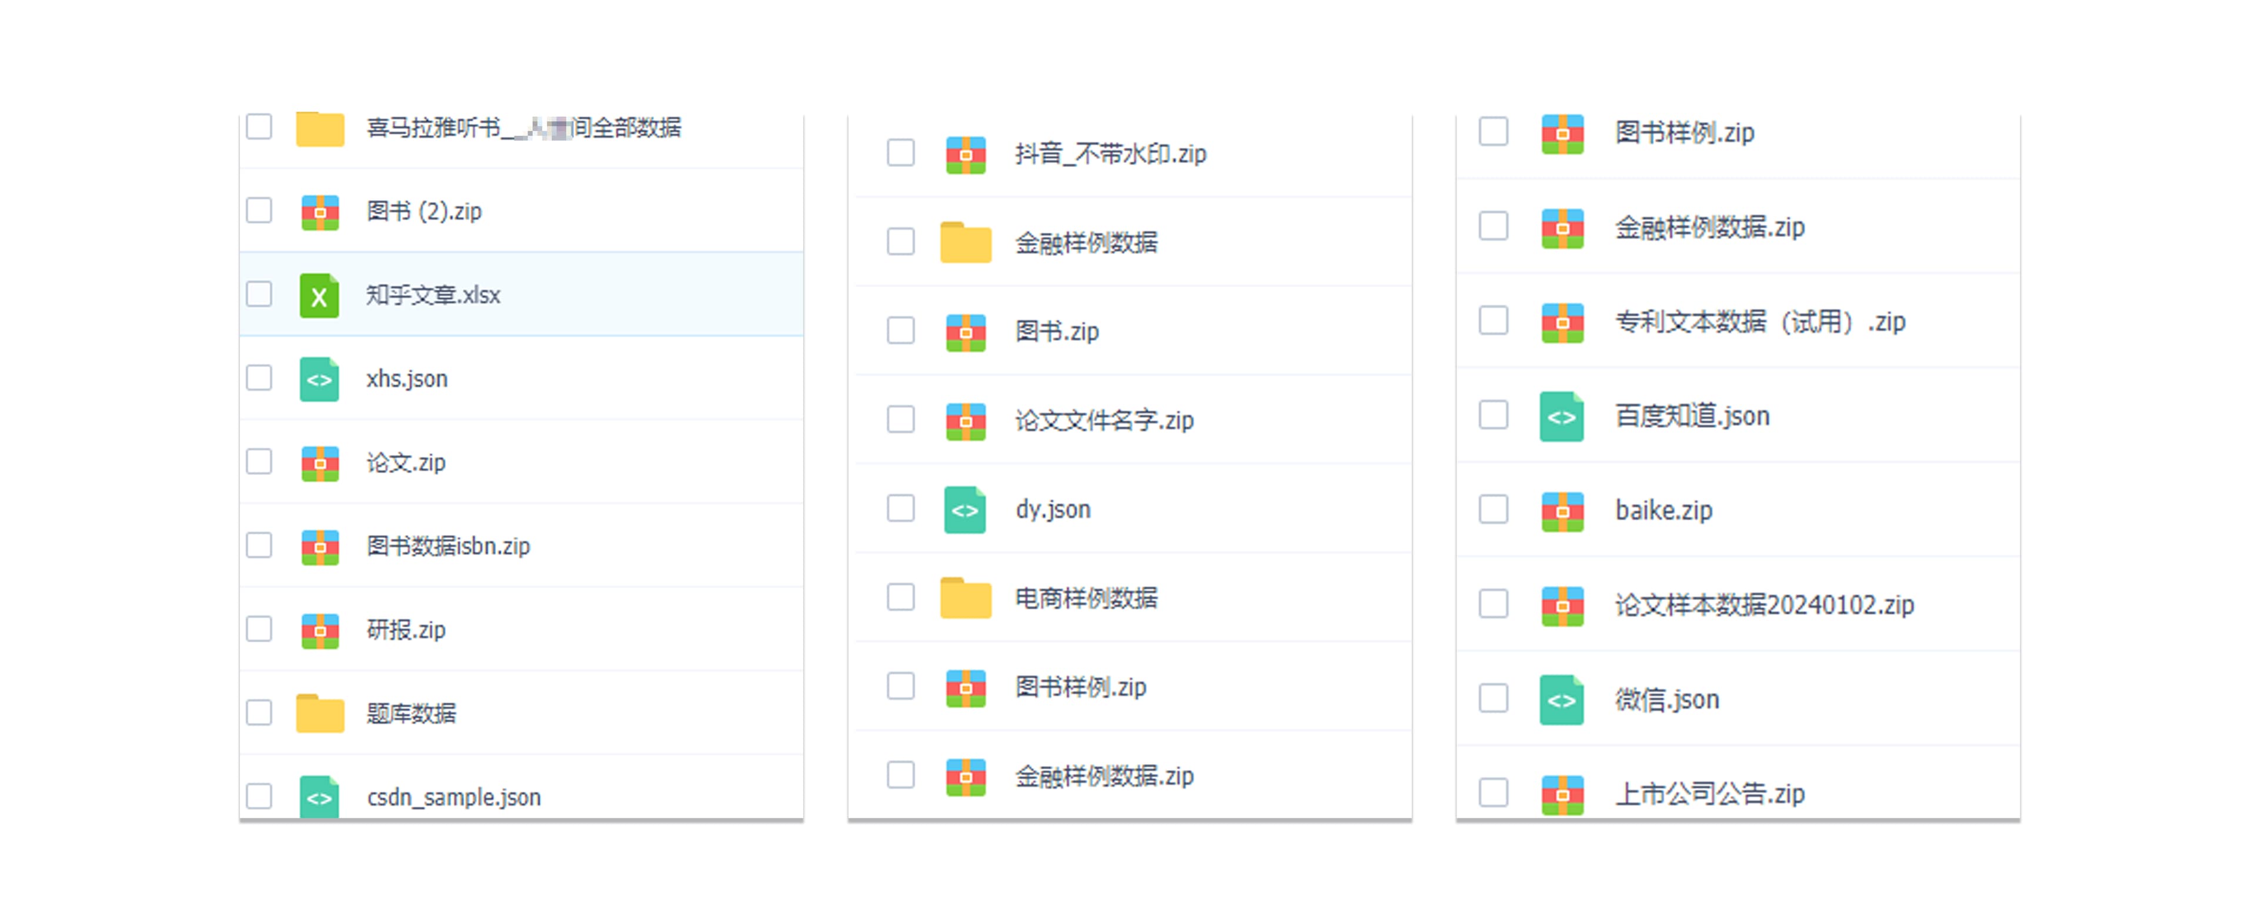Click the JSON file icon of xhs.json
The width and height of the screenshot is (2258, 920).
point(320,379)
